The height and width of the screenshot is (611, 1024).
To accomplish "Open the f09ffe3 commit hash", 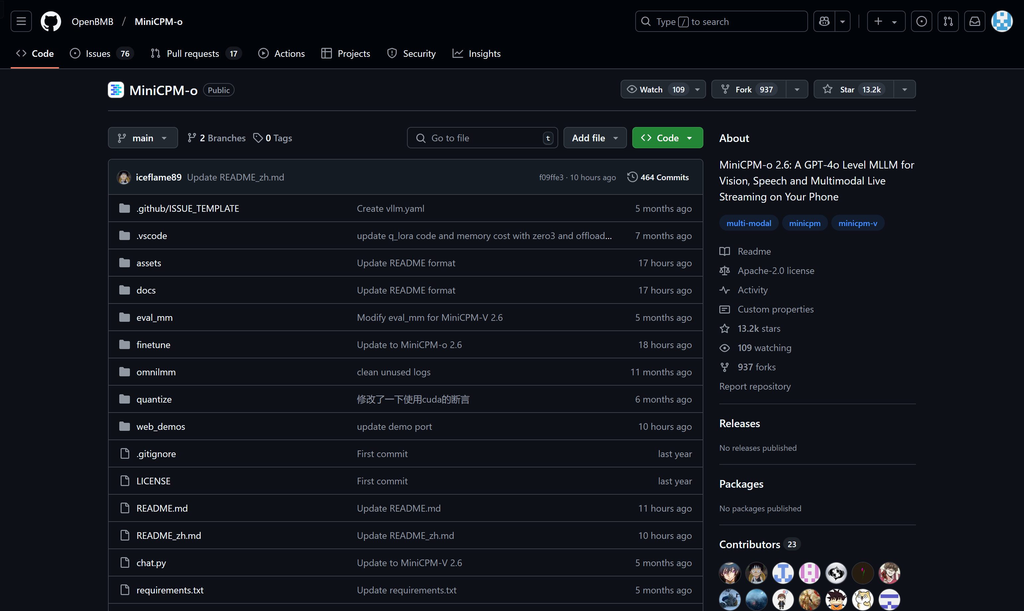I will pos(551,177).
